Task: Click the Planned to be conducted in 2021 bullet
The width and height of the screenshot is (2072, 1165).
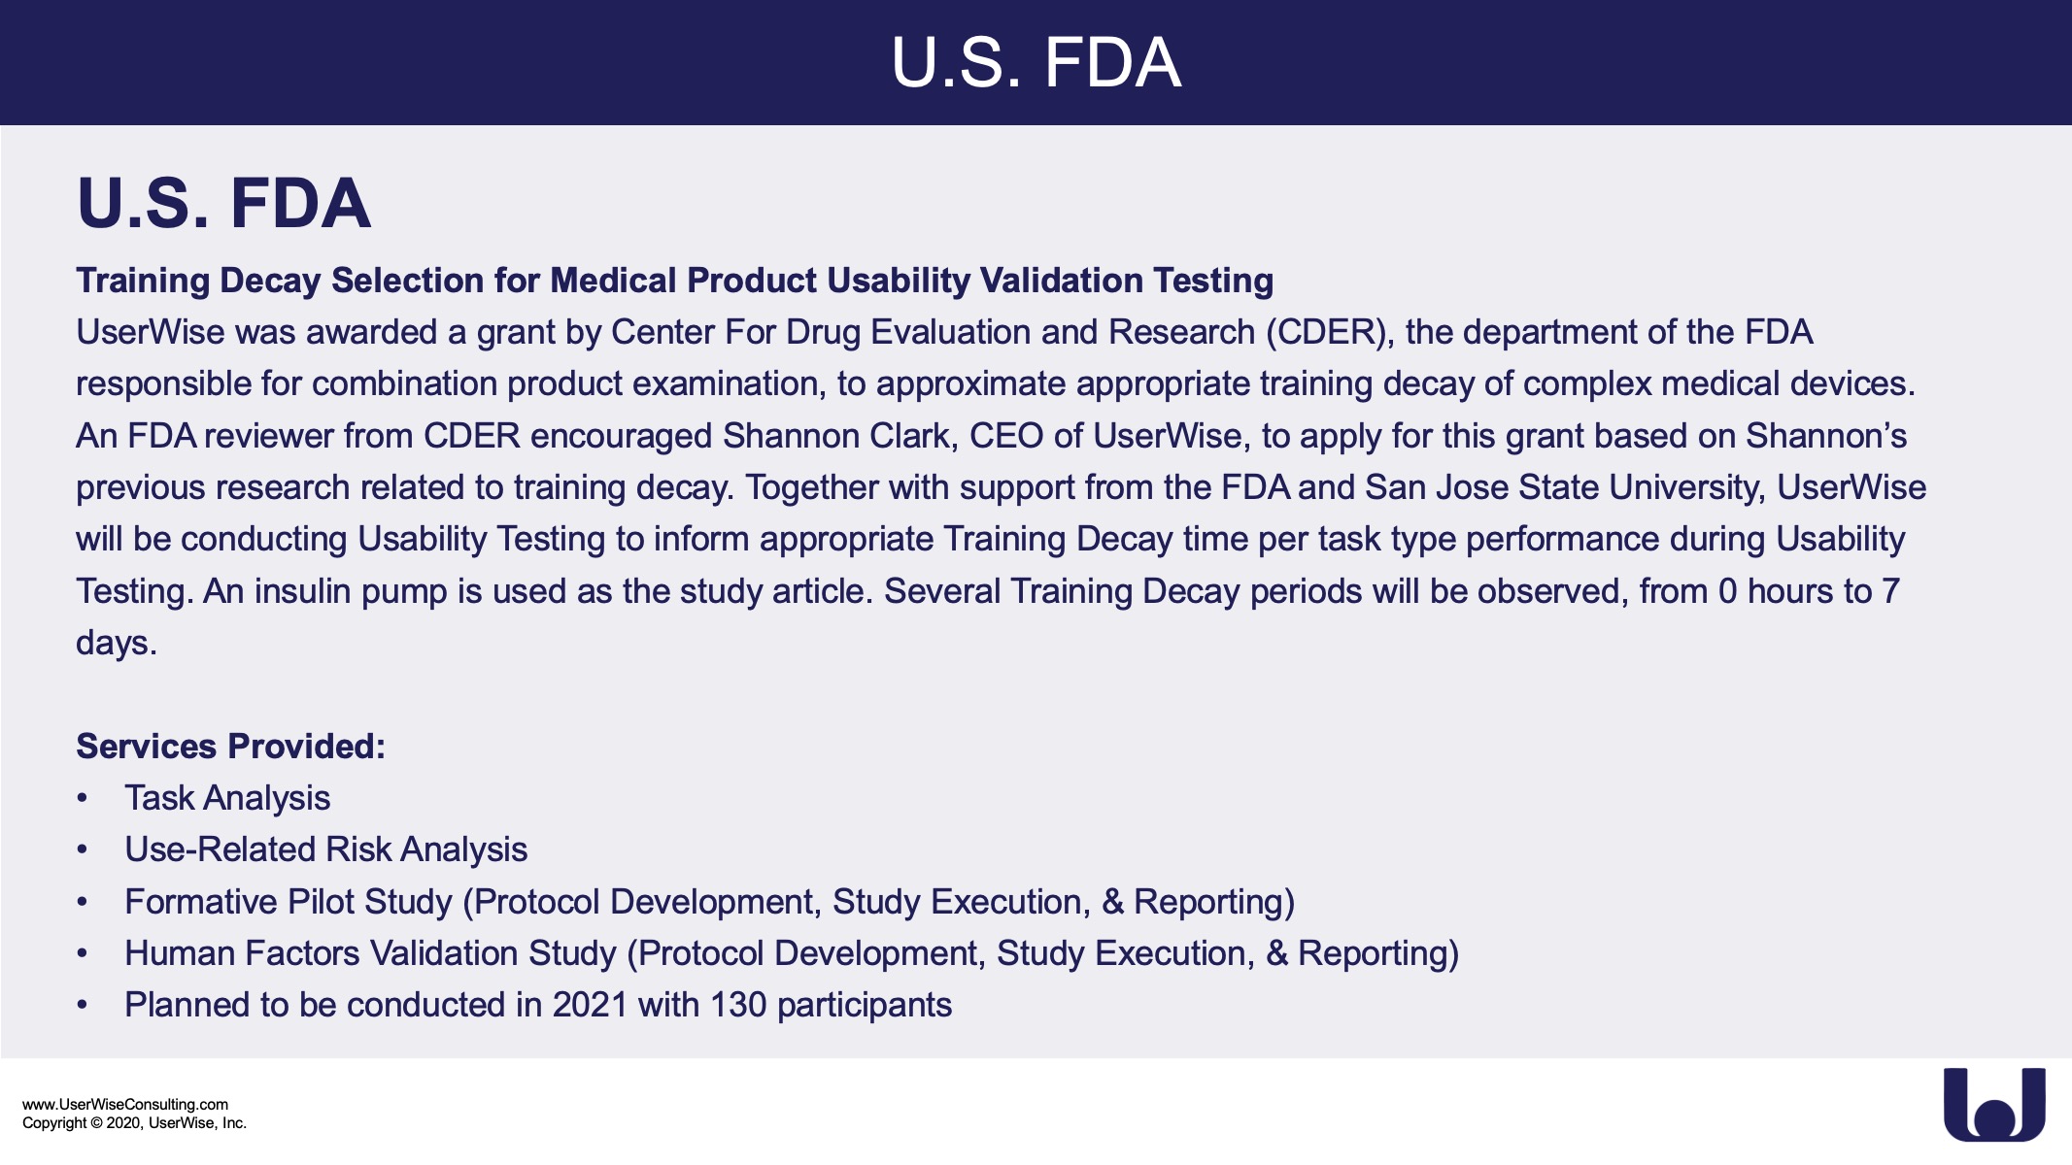Action: pos(537,1005)
